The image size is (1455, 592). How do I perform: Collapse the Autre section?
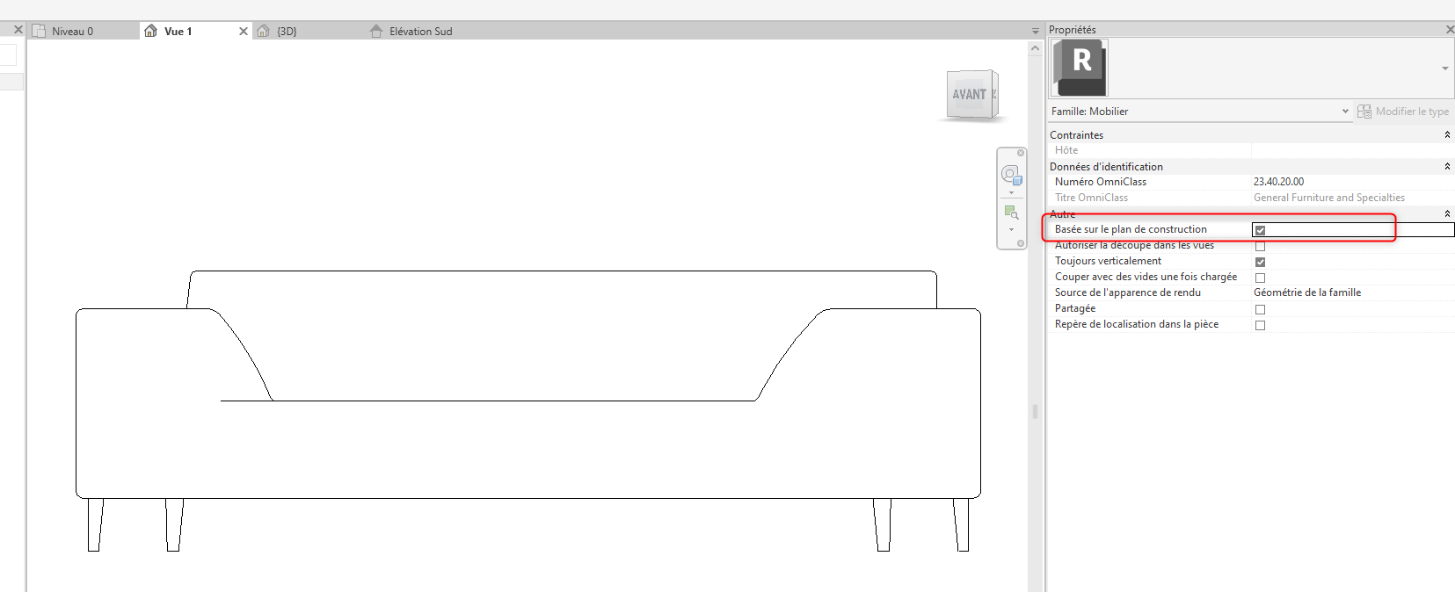coord(1447,213)
